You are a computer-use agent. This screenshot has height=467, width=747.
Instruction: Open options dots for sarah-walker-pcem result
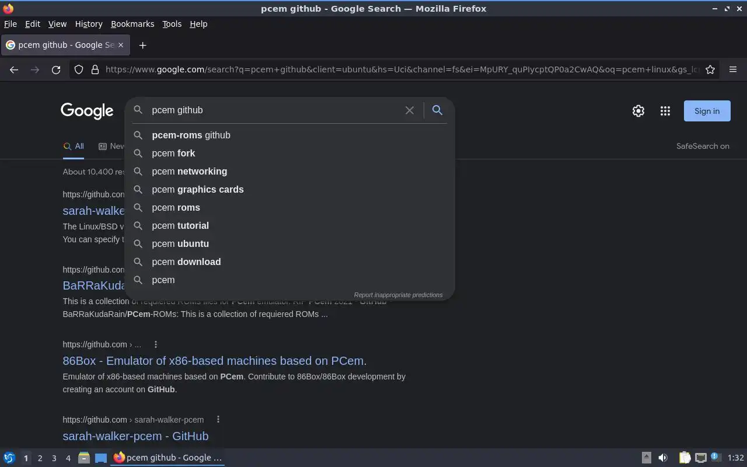(218, 419)
